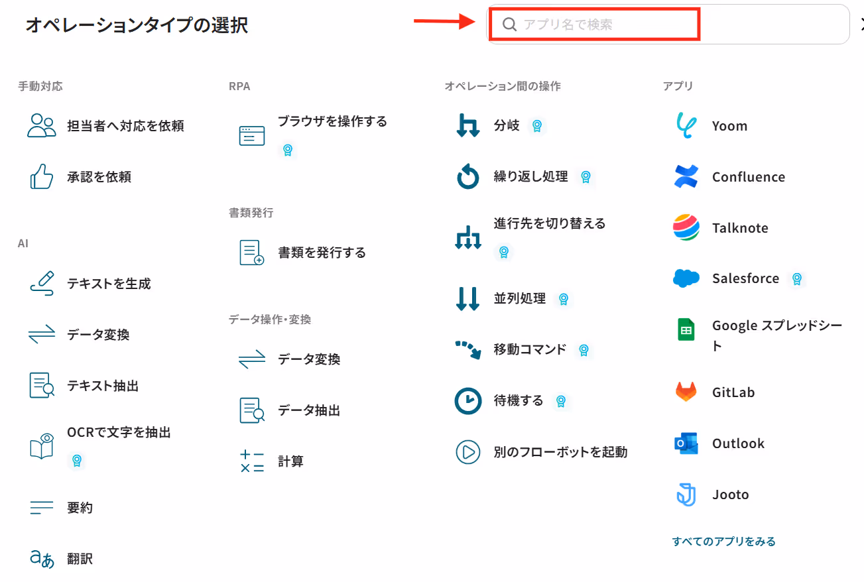Viewport: 864px width, 582px height.
Task: Select the テキストを生成 pen icon
Action: (42, 283)
